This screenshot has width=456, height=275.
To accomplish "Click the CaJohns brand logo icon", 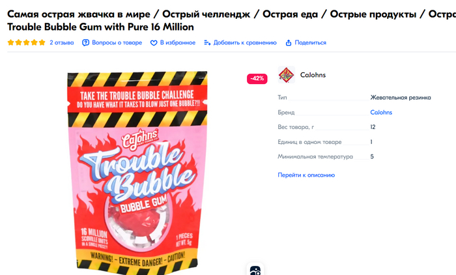I will (286, 75).
